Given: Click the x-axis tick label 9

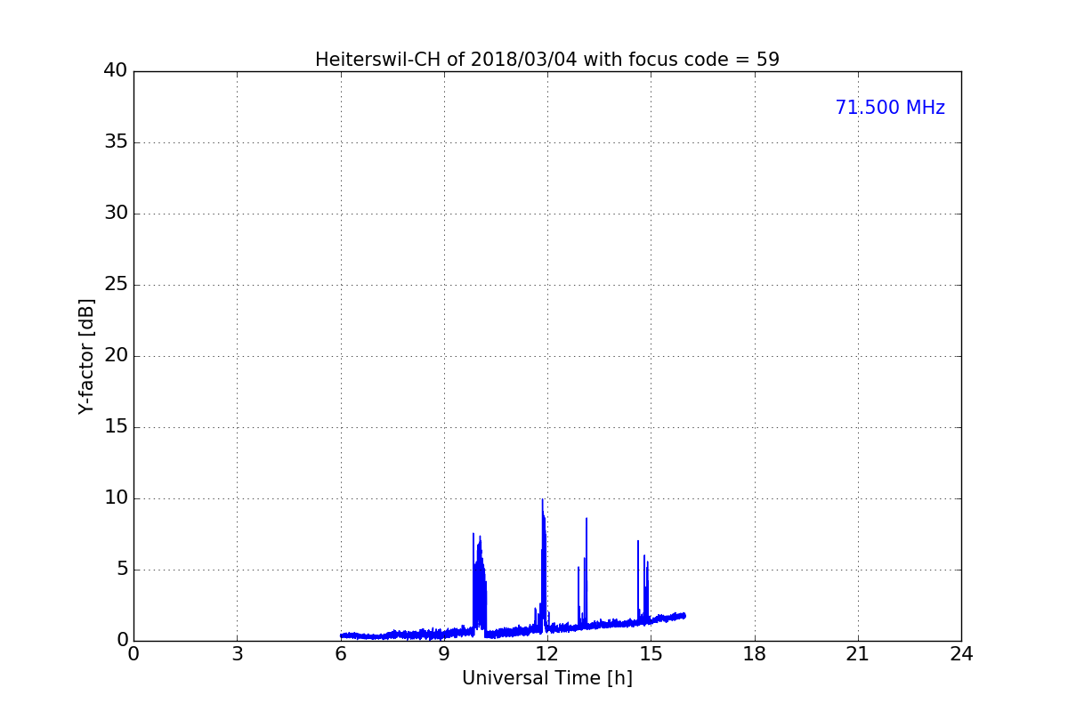Looking at the screenshot, I should (x=444, y=654).
